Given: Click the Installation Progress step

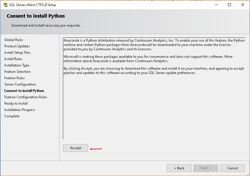Looking at the screenshot, I should point(20,110).
